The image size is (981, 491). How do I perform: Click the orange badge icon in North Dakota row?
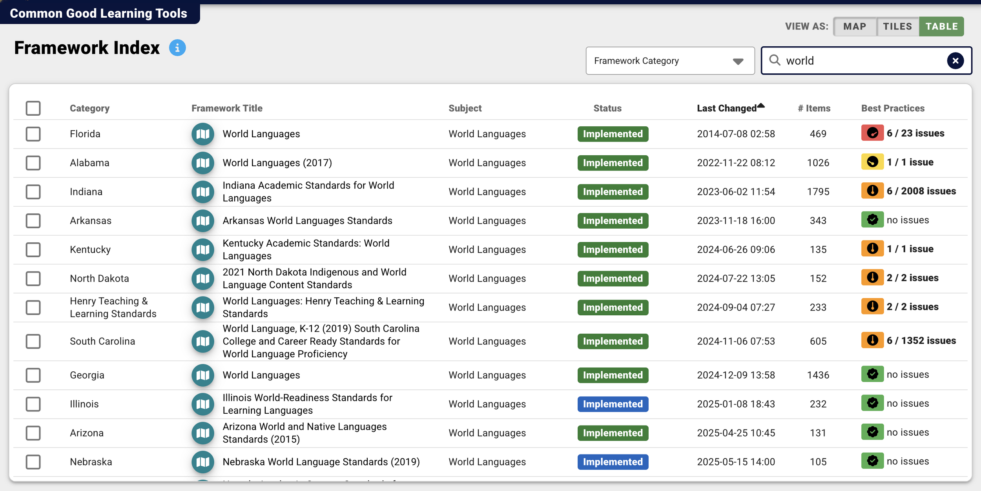872,277
